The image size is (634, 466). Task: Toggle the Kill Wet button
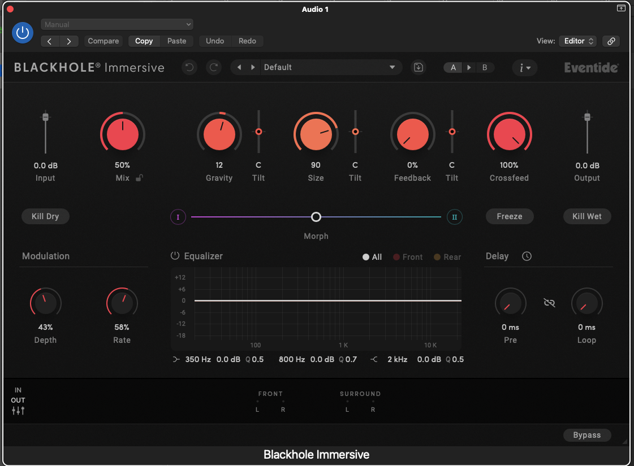(586, 216)
